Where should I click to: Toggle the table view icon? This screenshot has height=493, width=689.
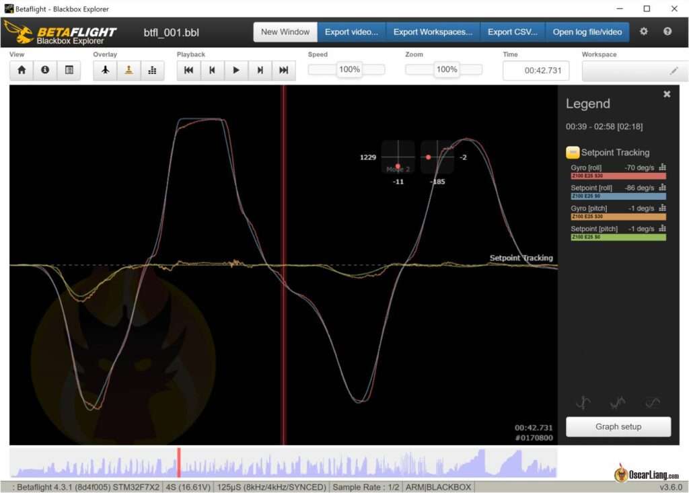69,71
